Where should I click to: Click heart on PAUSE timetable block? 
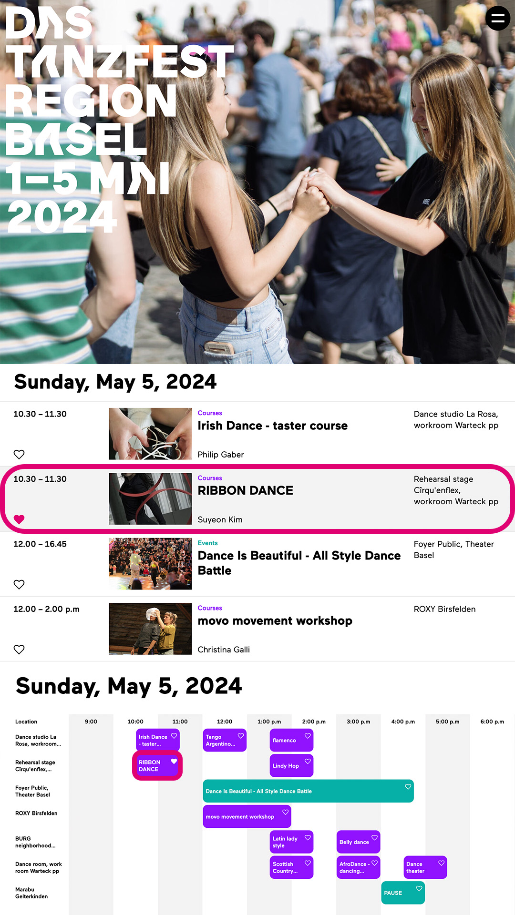419,888
